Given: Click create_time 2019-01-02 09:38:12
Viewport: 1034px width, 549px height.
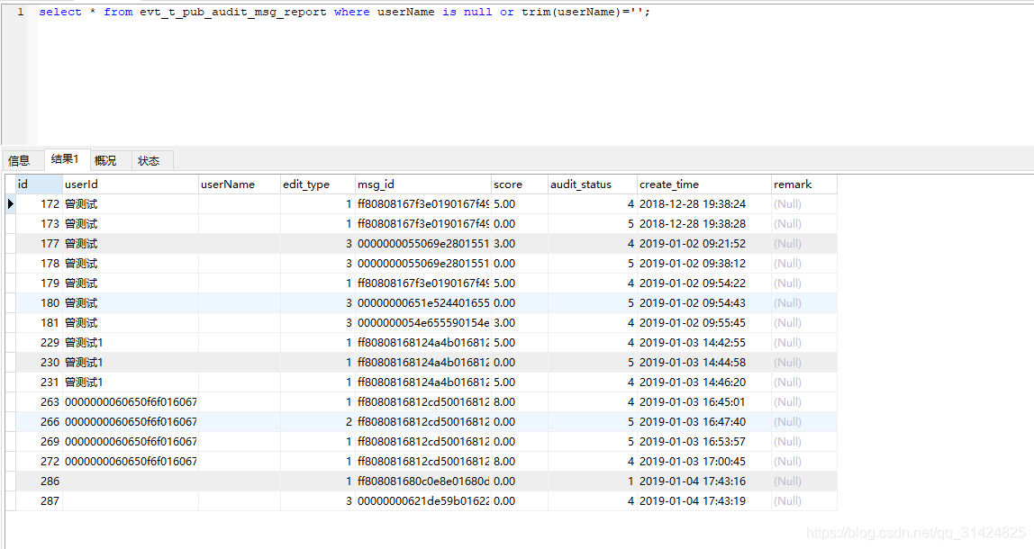Looking at the screenshot, I should click(x=703, y=264).
